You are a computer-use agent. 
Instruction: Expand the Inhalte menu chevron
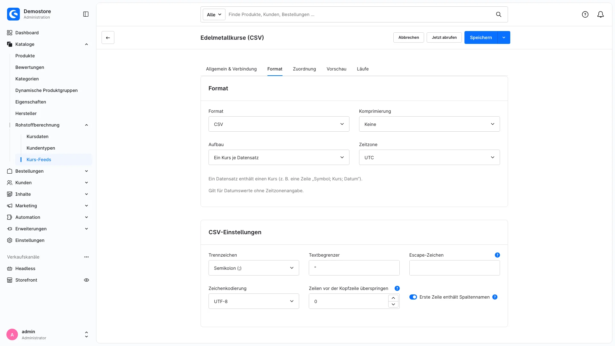(86, 194)
